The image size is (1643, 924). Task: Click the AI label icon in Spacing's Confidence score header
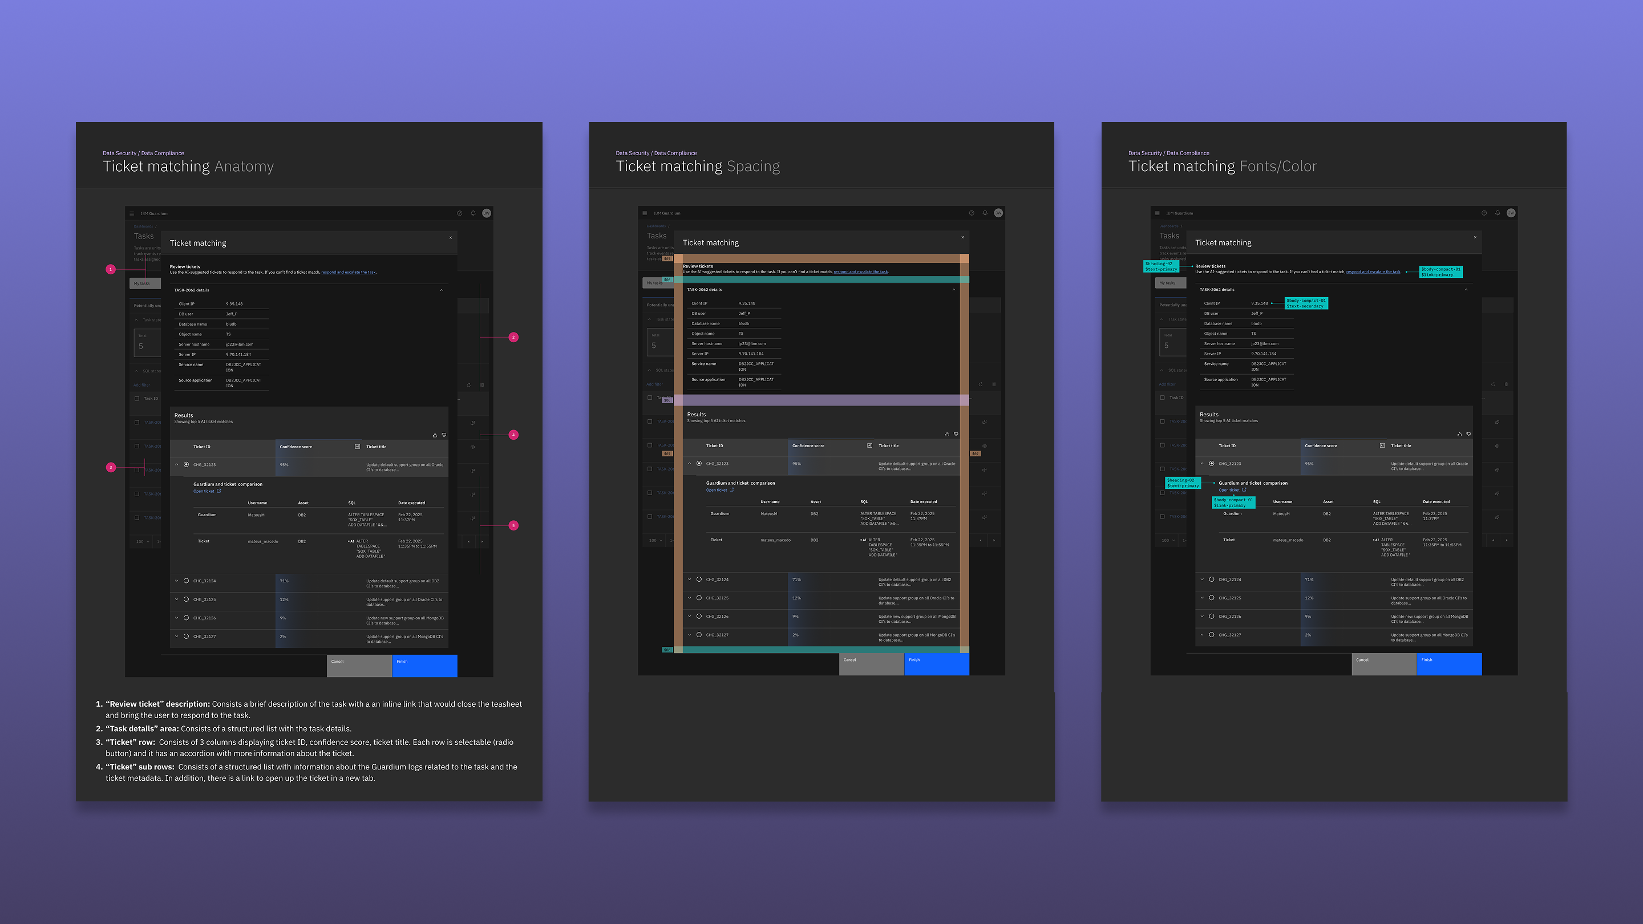[869, 445]
